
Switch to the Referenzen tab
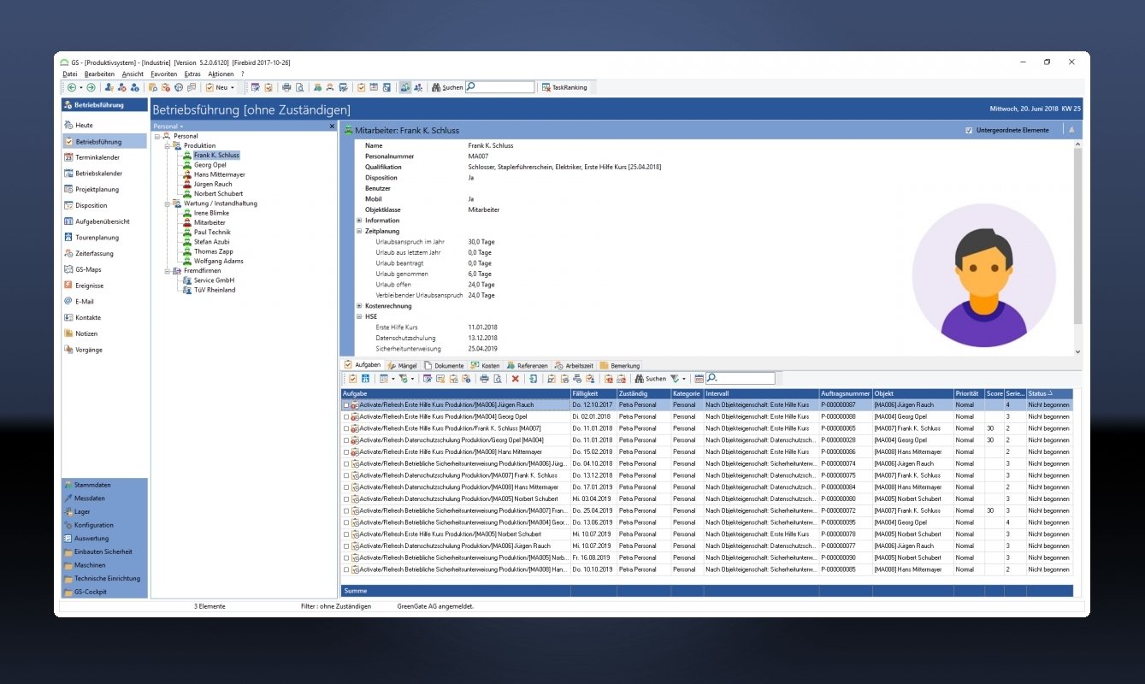click(x=527, y=365)
